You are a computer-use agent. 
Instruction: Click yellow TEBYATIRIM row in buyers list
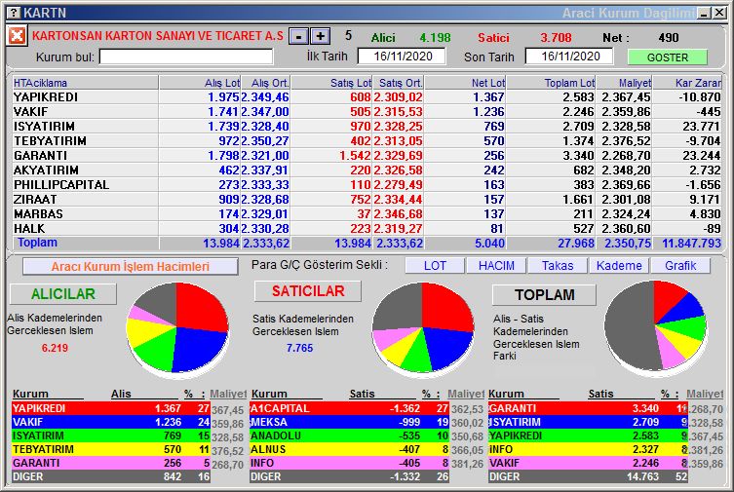tap(111, 449)
